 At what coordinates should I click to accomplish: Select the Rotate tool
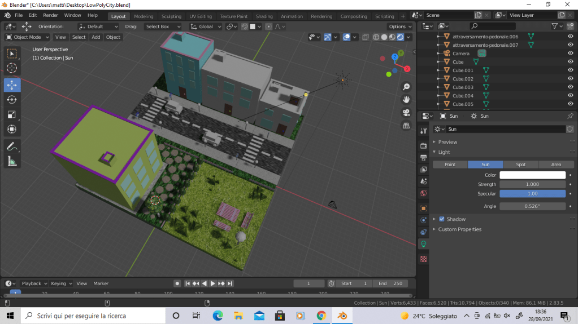pyautogui.click(x=12, y=100)
